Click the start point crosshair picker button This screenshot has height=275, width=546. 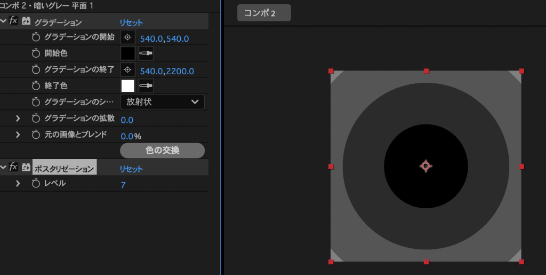pyautogui.click(x=127, y=37)
